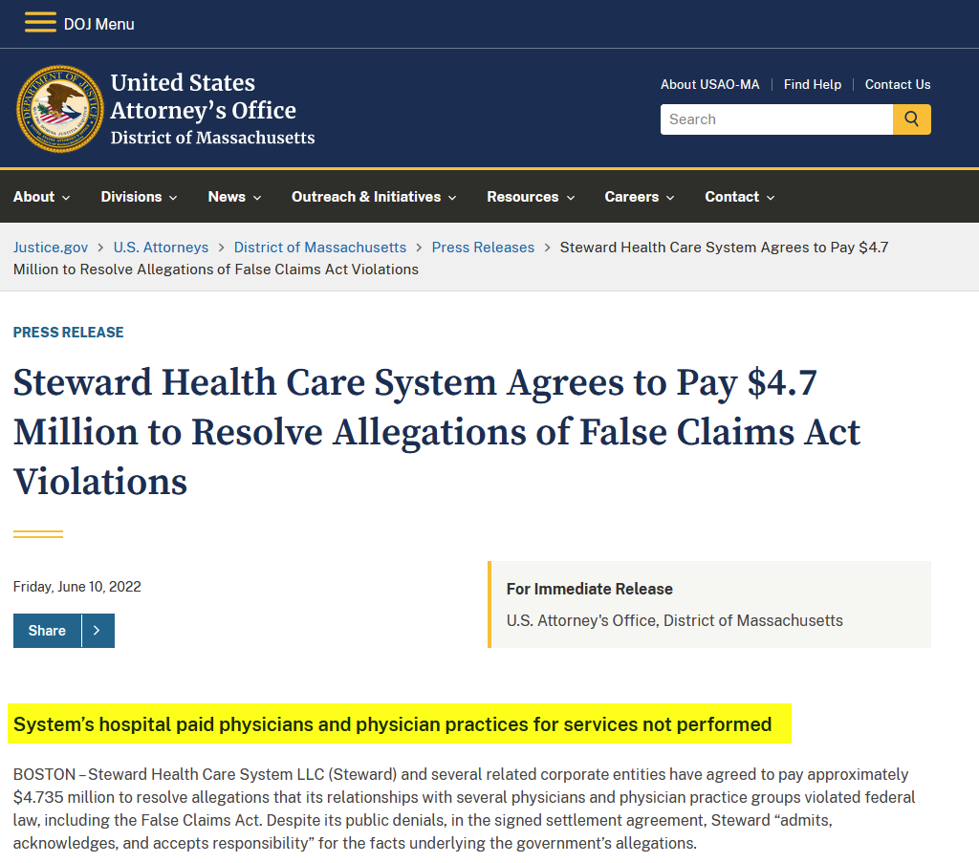The image size is (979, 863).
Task: Expand the Careers menu chevron
Action: (670, 198)
